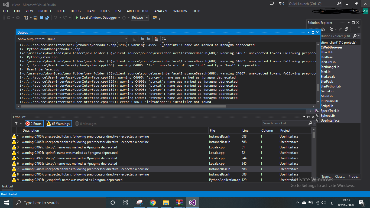Click the Visual Studio logo in title bar
The image size is (370, 208).
pyautogui.click(x=6, y=5)
